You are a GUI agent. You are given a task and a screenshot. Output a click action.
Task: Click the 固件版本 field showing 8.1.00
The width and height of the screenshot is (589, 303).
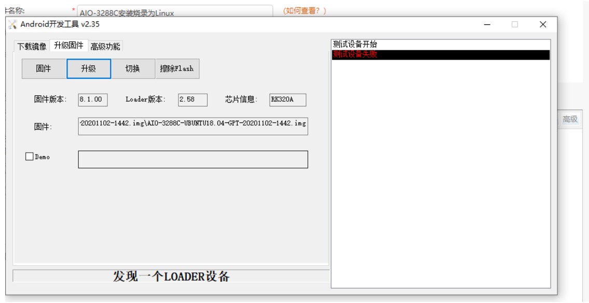[93, 100]
